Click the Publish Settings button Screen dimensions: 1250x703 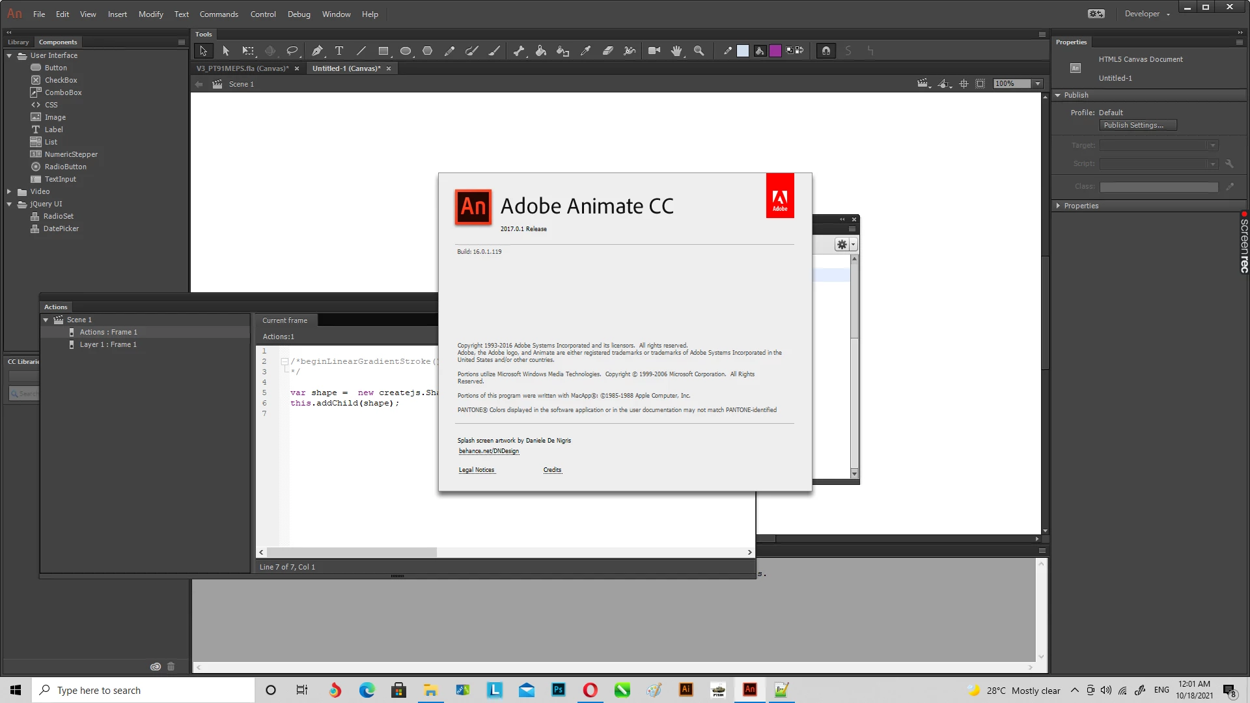point(1137,125)
